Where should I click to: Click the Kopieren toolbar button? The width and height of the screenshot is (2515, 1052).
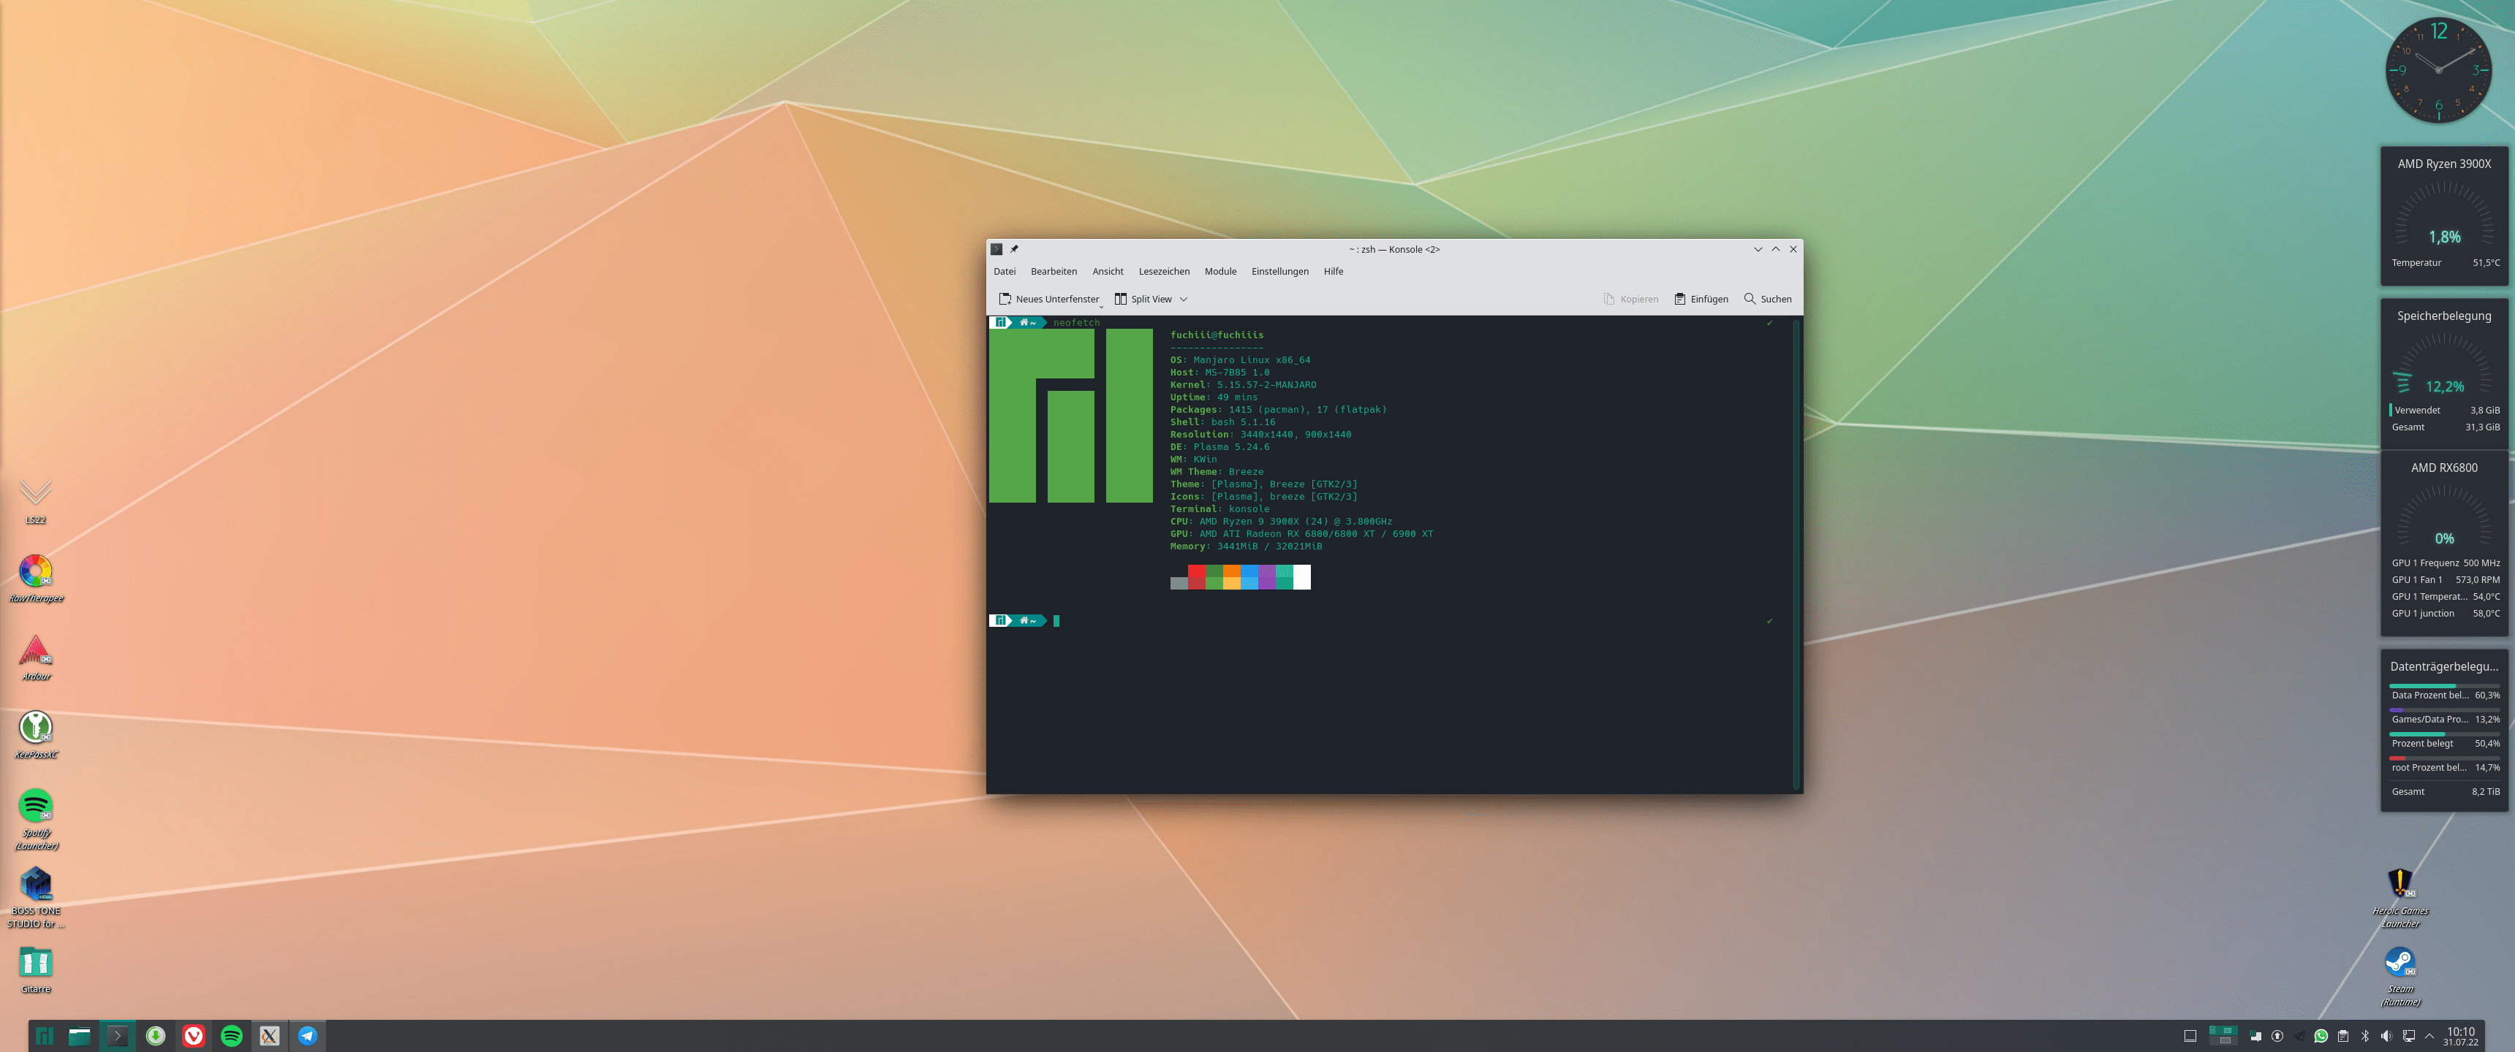[1630, 299]
